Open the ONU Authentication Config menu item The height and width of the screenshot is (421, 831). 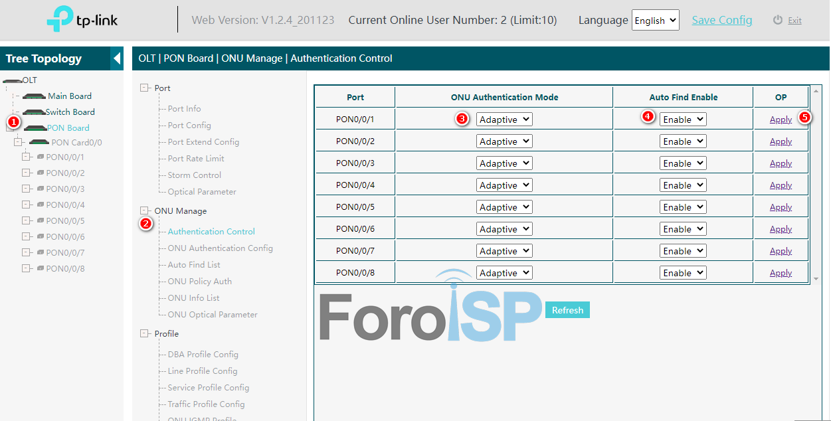click(220, 248)
